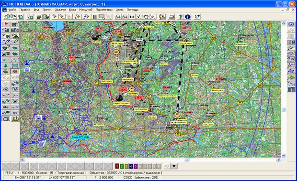Open the Параметры menu
Screen dimensions: 297x181
pyautogui.click(x=104, y=10)
